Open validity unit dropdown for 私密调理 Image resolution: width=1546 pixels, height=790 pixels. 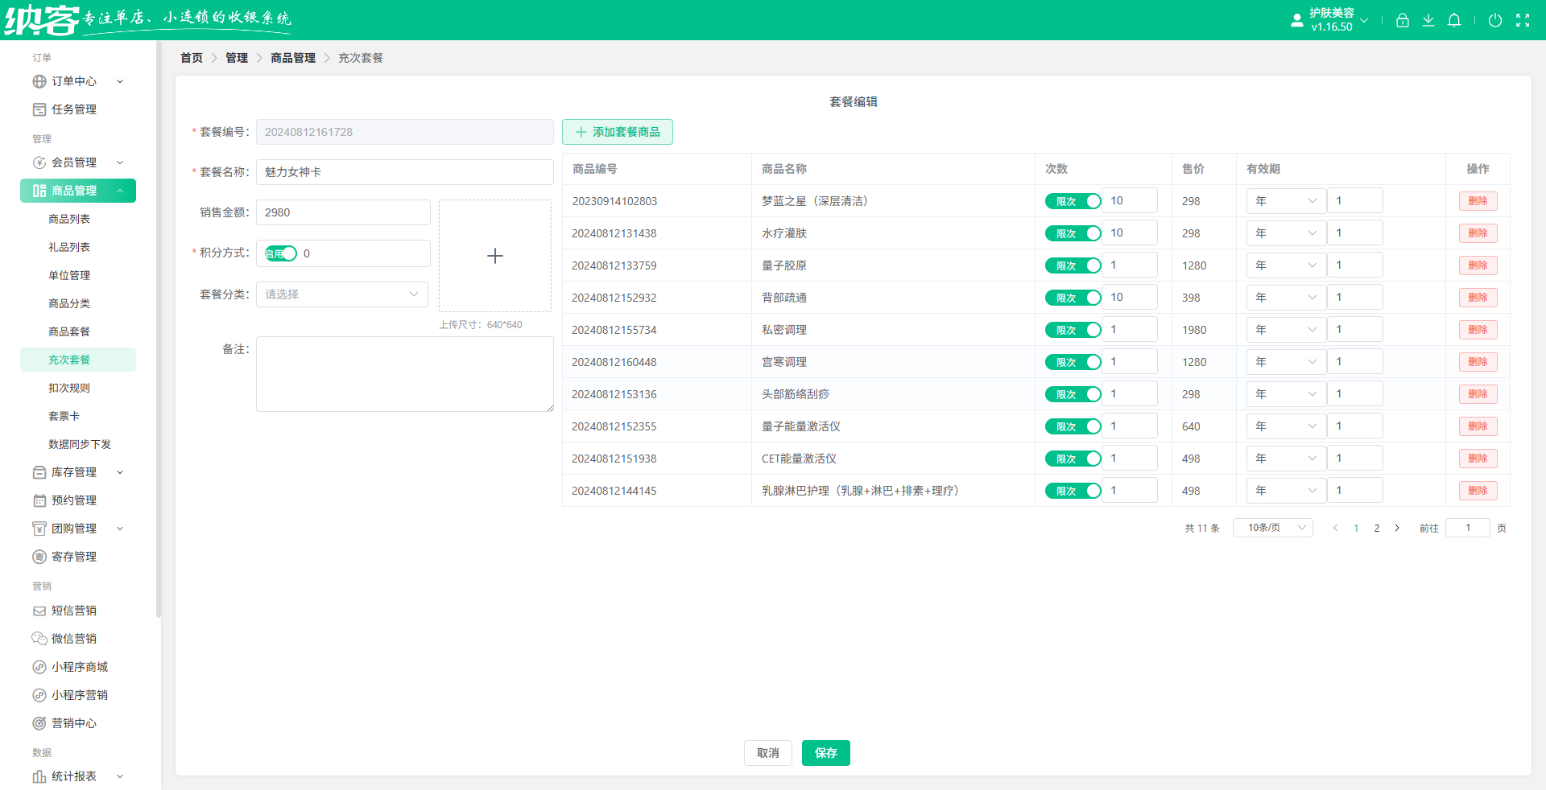1286,330
